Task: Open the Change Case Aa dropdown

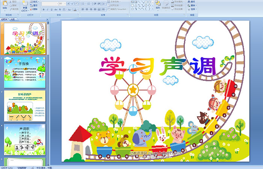Action: pos(70,9)
